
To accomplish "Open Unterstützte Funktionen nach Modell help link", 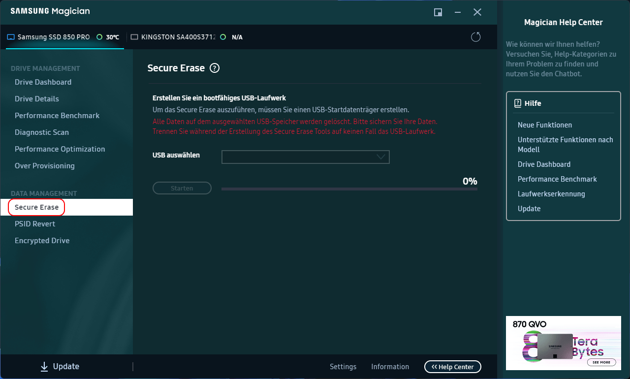I will coord(566,145).
